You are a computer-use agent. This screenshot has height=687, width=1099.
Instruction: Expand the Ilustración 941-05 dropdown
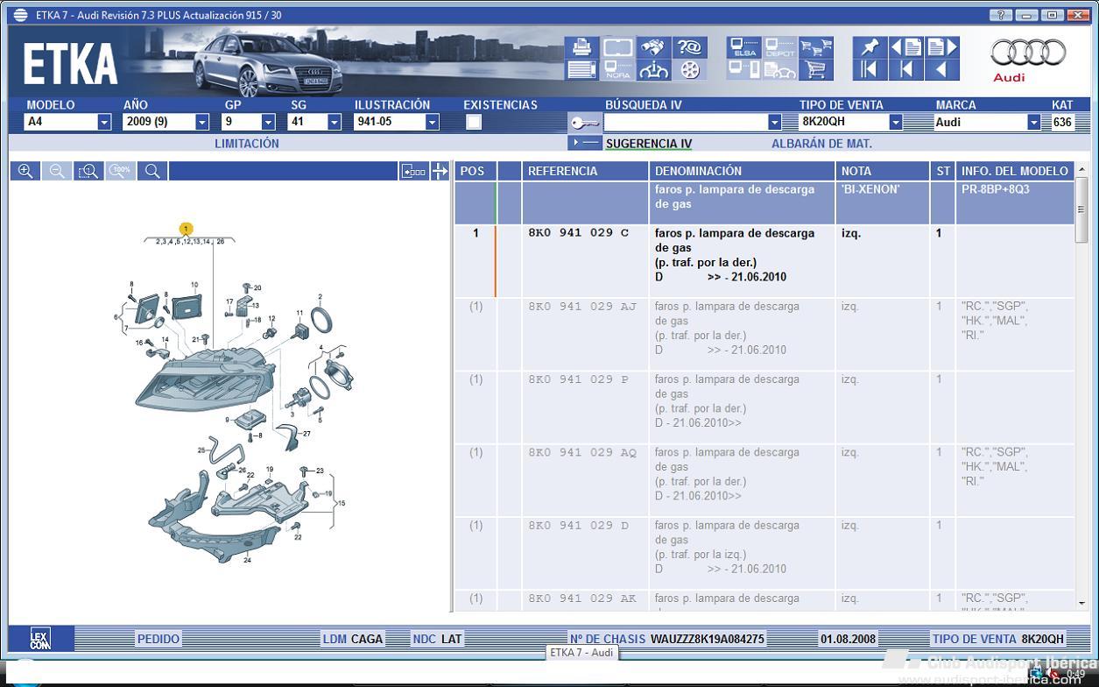(432, 122)
